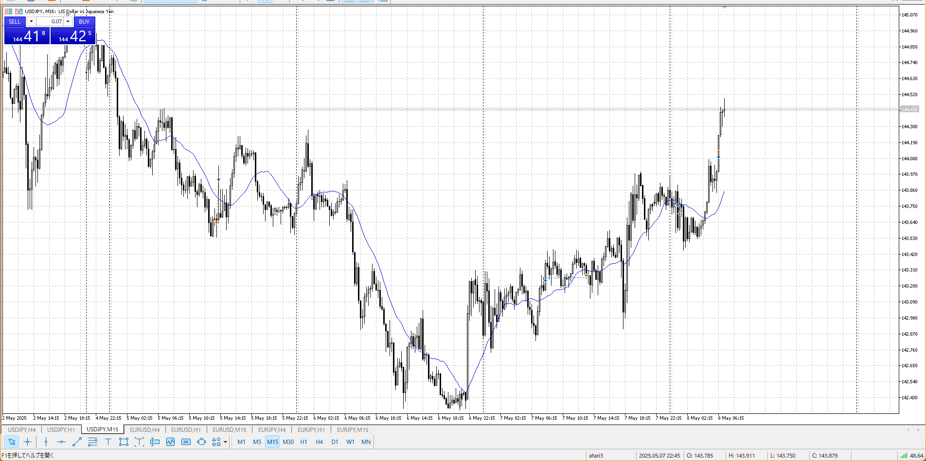Click the BUY button
This screenshot has width=926, height=461.
click(x=84, y=21)
